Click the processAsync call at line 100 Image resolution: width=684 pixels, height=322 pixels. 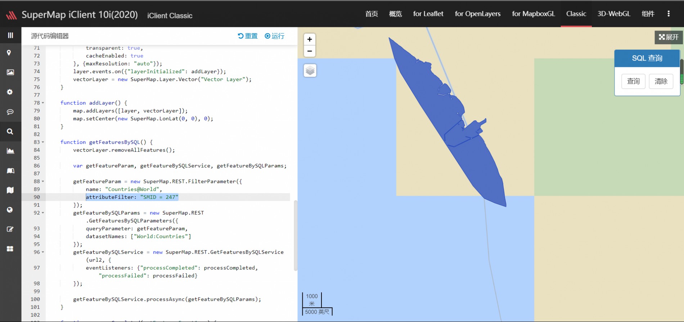pos(167,299)
